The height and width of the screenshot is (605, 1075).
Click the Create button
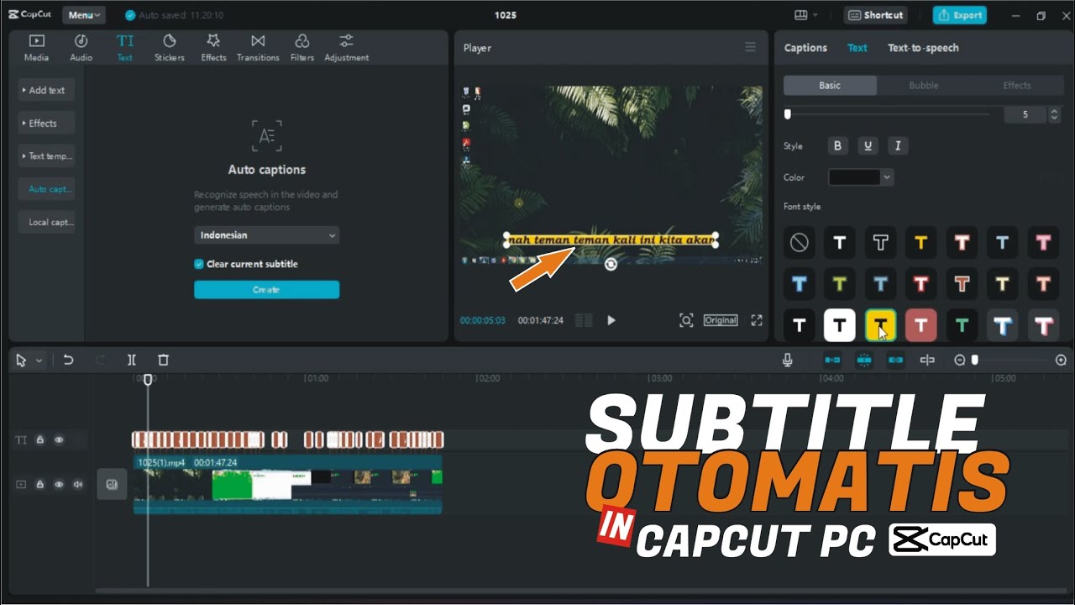pos(266,289)
